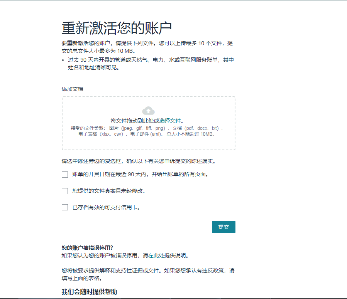Enable the 已存档有效的可支付信用卡 checkbox
Viewport: 347px width, 299px height.
pos(65,207)
